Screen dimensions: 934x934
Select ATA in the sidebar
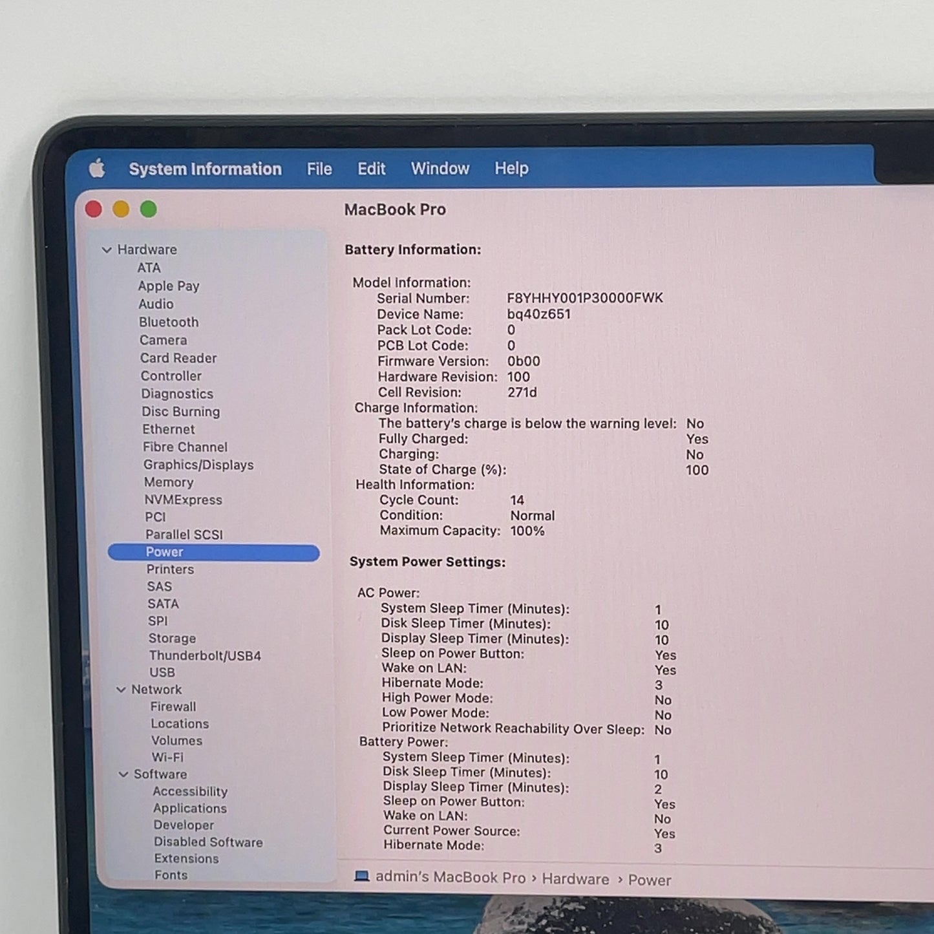149,268
